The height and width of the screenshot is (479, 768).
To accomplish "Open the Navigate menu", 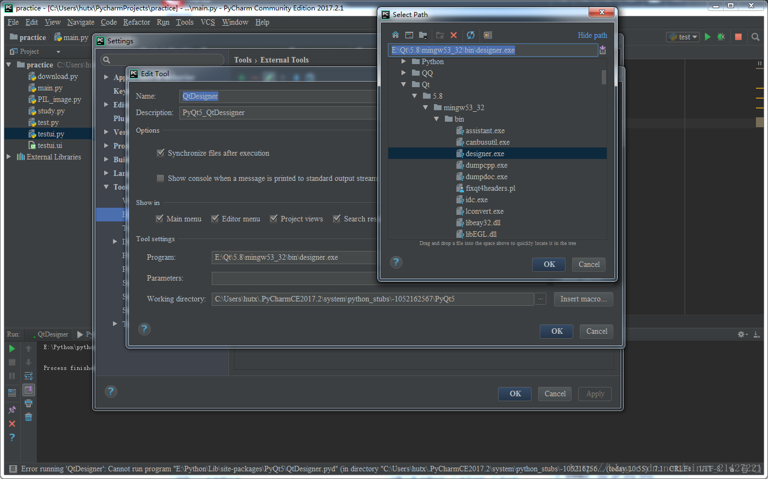I will tap(81, 22).
